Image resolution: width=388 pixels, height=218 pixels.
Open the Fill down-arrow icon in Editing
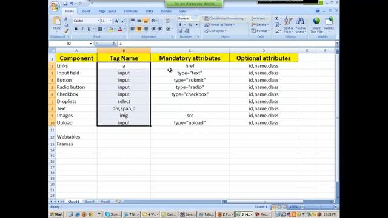point(276,25)
